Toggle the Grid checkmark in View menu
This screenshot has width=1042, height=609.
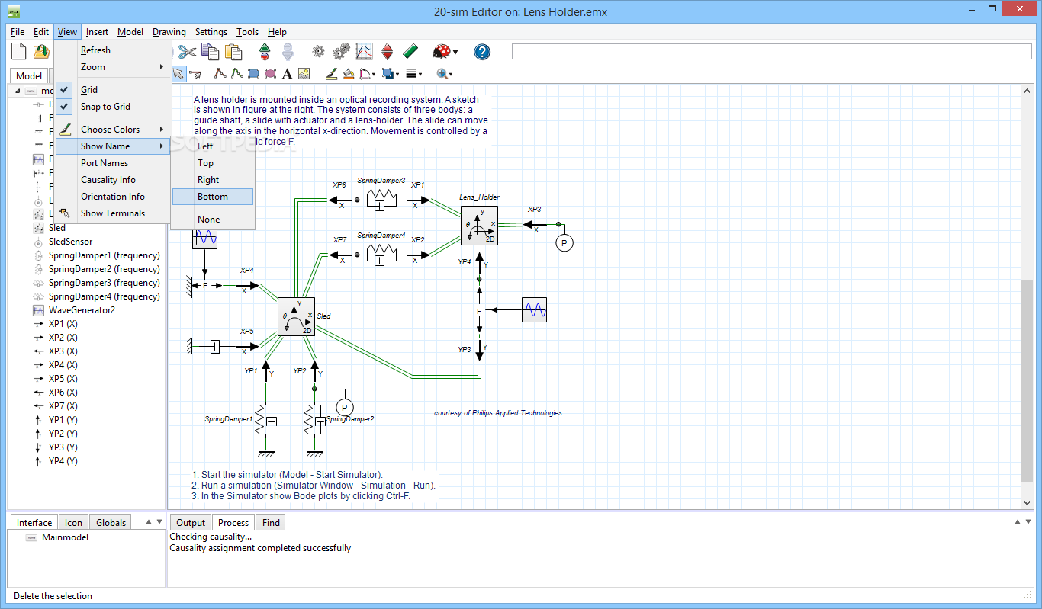[x=65, y=90]
